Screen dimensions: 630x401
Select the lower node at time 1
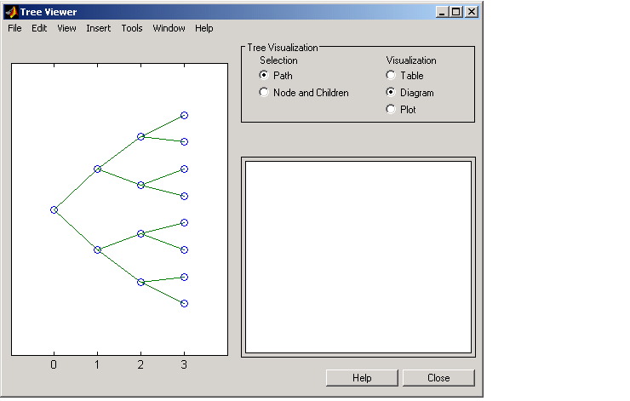(x=97, y=250)
